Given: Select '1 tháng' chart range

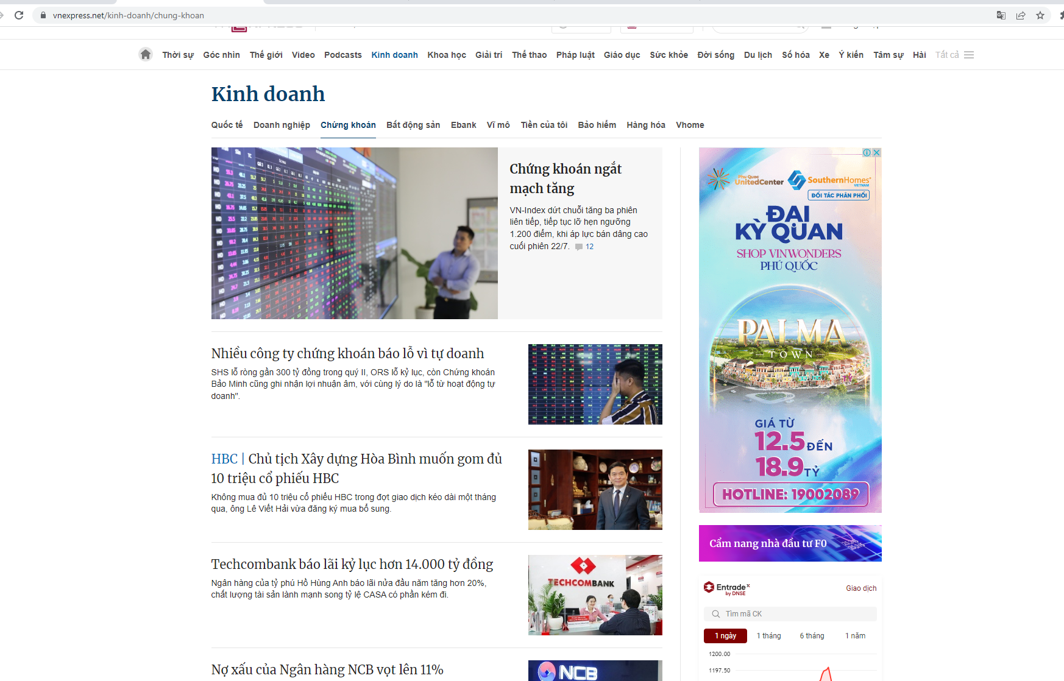Looking at the screenshot, I should point(769,636).
